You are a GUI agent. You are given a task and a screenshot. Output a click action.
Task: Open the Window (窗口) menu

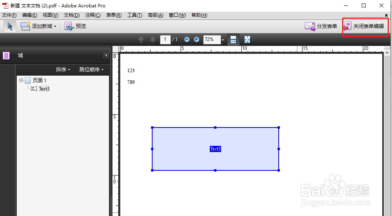[x=177, y=15]
